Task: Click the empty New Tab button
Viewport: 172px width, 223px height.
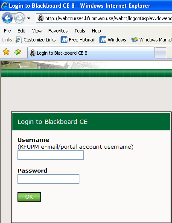Action: click(x=161, y=53)
